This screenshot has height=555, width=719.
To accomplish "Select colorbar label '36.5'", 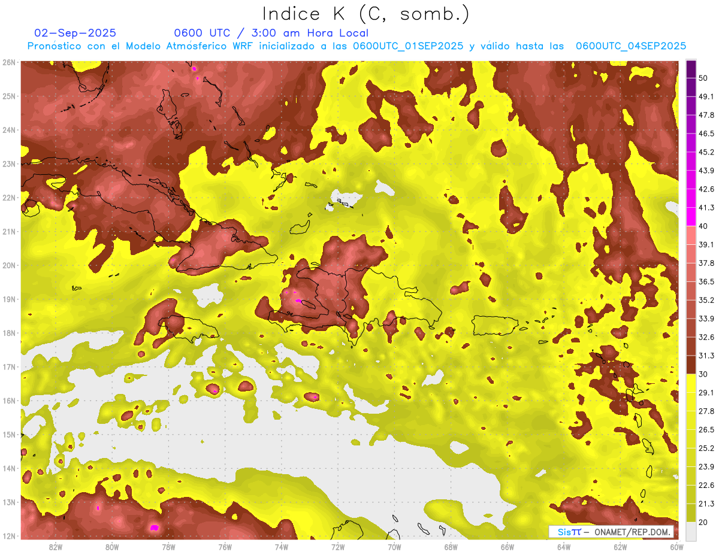I will (706, 281).
